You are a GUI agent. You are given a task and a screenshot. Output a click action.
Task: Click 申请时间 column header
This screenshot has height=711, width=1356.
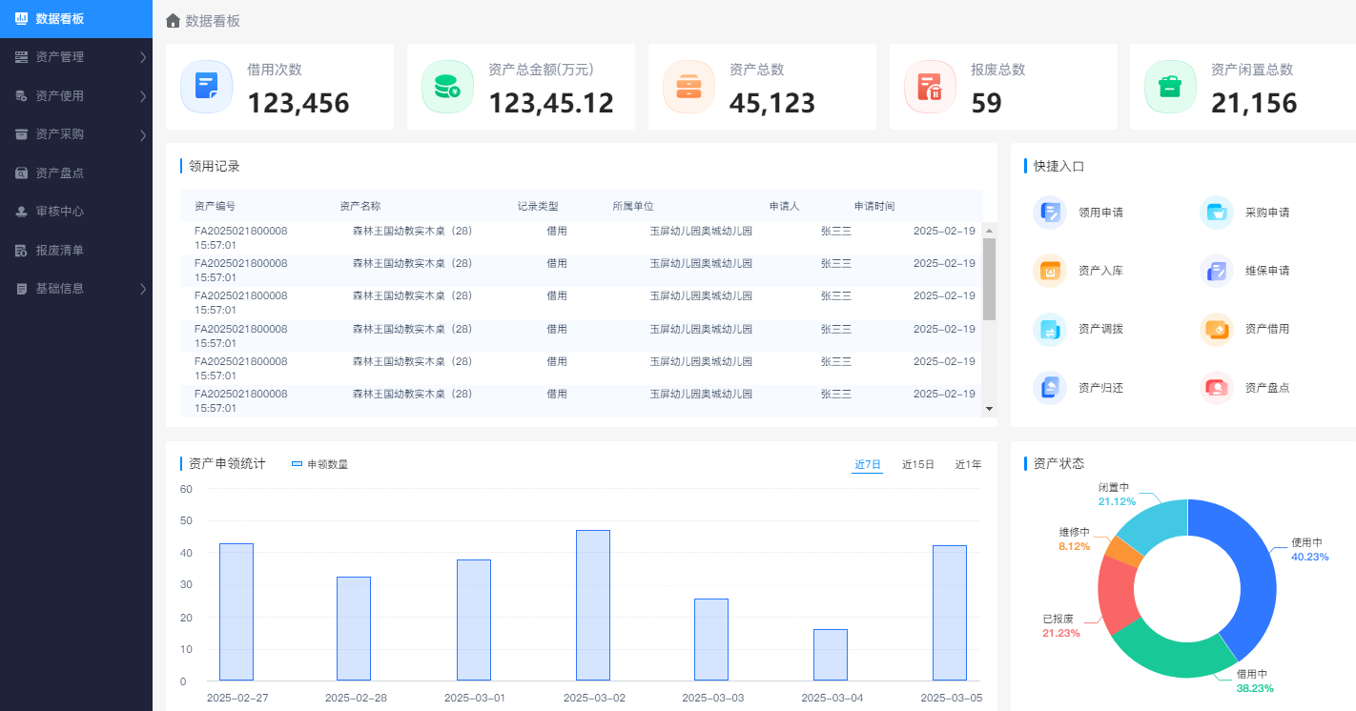(874, 207)
